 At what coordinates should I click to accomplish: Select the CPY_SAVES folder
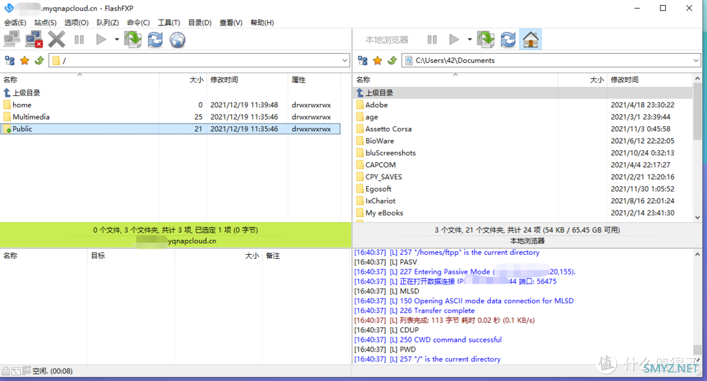522,177
